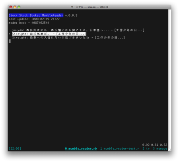Select the last Sixeight comment row
The height and width of the screenshot is (162, 179).
coord(68,38)
